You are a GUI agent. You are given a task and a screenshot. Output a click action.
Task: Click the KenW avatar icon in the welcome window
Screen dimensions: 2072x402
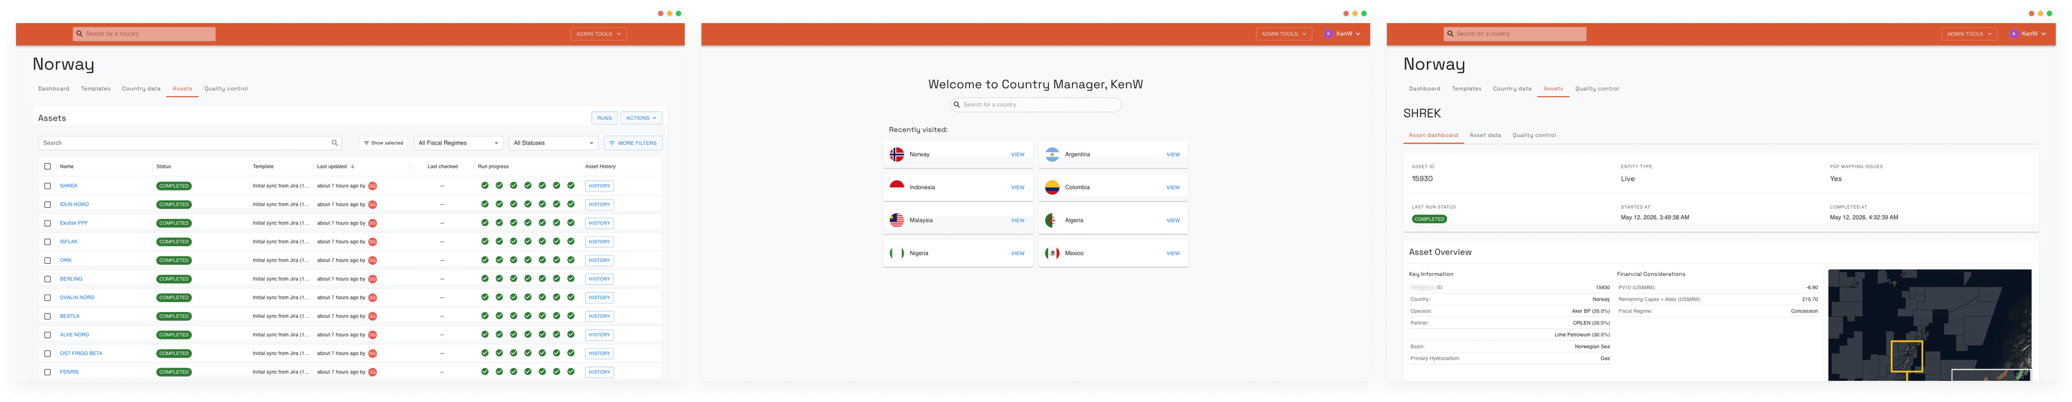pos(1329,34)
